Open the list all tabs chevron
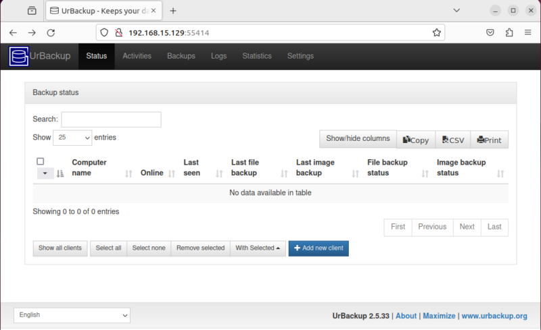The image size is (541, 330). point(456,10)
